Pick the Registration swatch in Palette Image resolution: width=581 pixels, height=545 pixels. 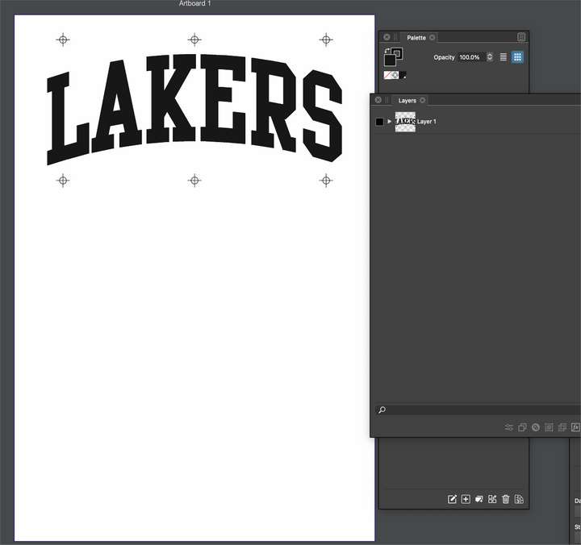pos(395,75)
